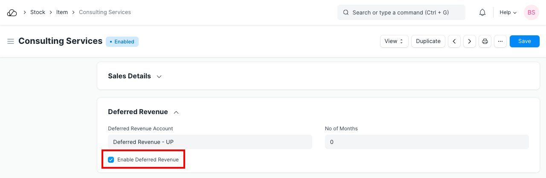Open the notifications bell
The width and height of the screenshot is (546, 178).
(x=482, y=12)
